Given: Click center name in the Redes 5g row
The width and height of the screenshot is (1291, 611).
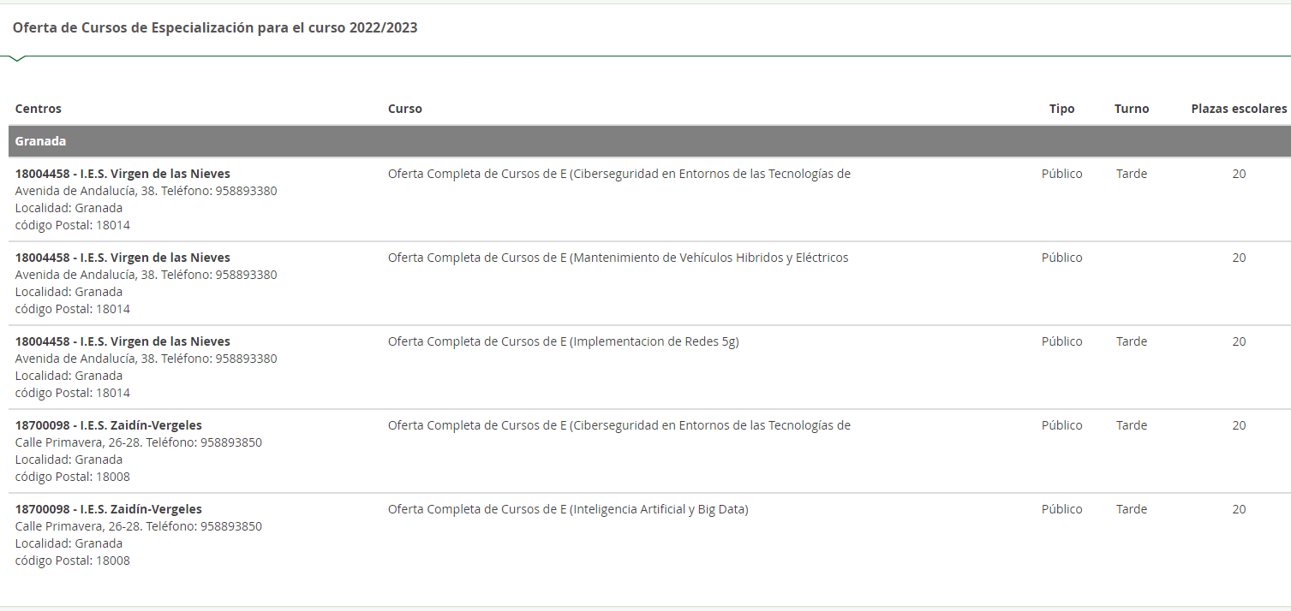Looking at the screenshot, I should click(x=123, y=341).
